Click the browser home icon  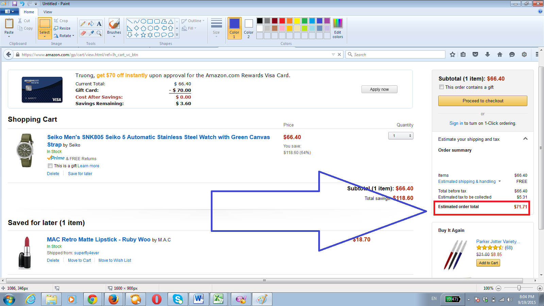tap(500, 54)
